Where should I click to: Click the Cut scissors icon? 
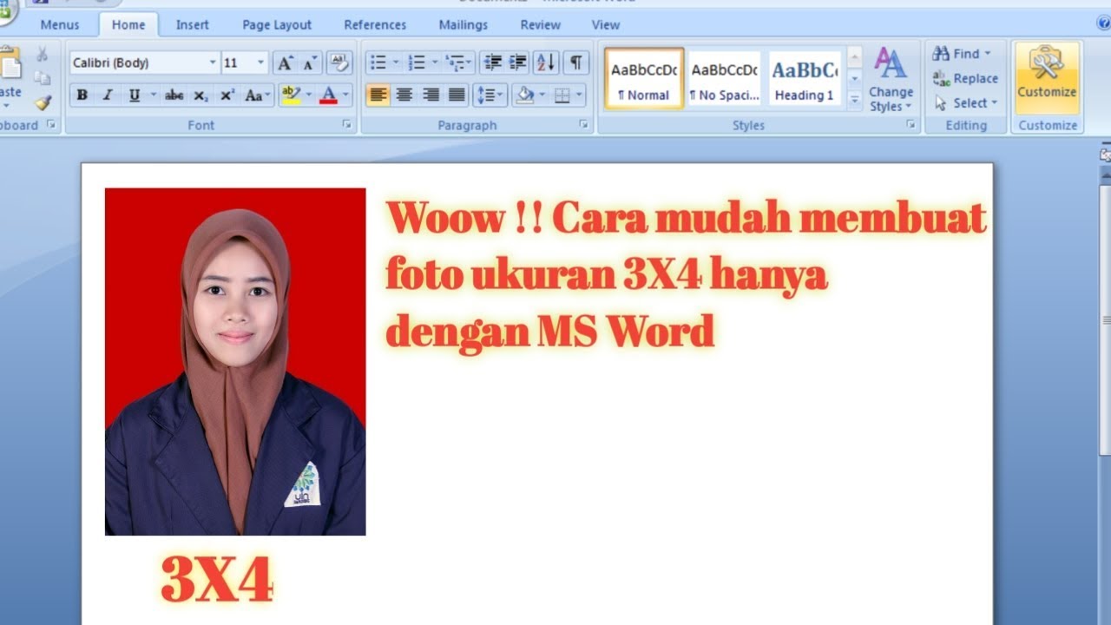(42, 55)
